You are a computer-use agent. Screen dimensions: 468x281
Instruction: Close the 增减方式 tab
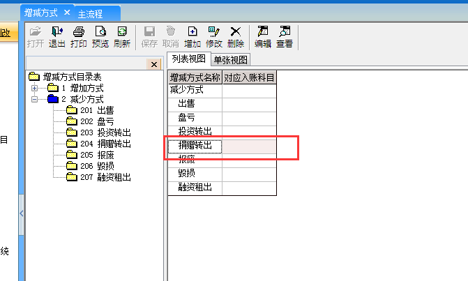pyautogui.click(x=67, y=13)
